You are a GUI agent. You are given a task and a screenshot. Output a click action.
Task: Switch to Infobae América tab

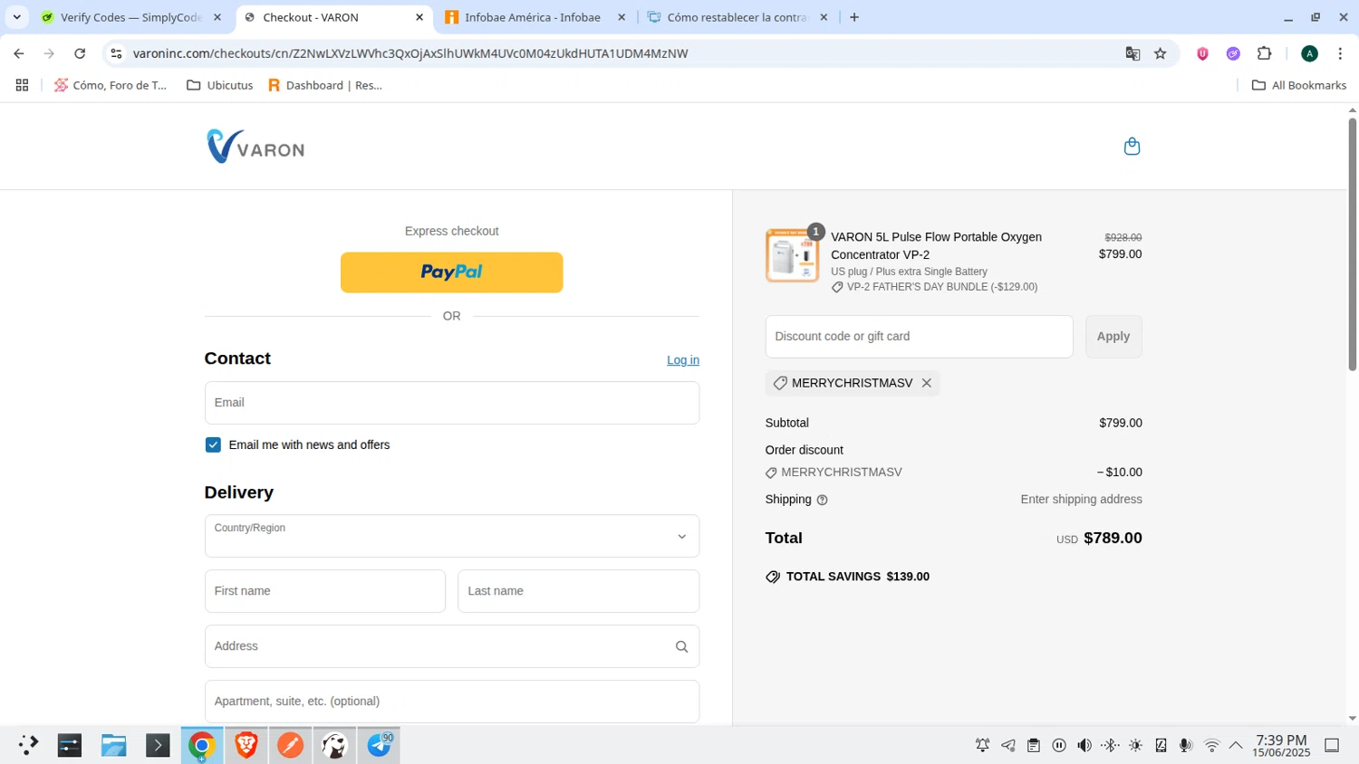(533, 17)
